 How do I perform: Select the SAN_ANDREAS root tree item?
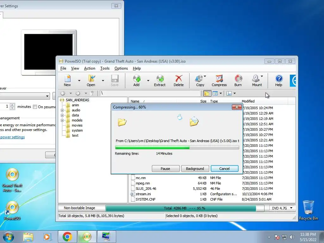pos(77,100)
